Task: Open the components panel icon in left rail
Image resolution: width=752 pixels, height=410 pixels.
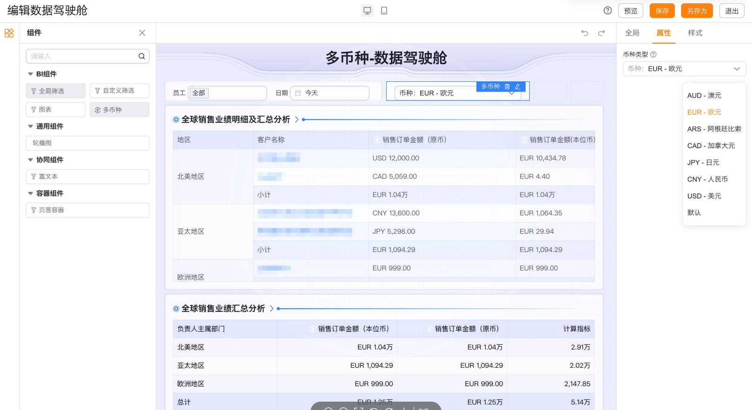Action: (9, 33)
